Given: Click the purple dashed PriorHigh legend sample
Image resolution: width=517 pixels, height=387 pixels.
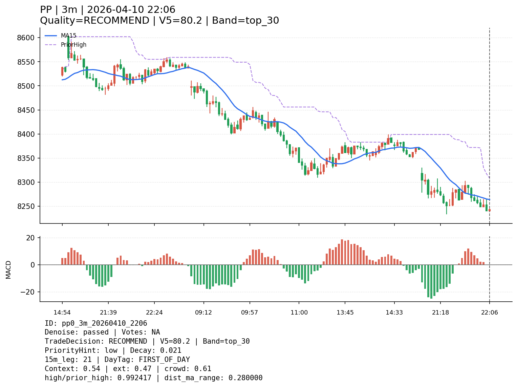Looking at the screenshot, I should pos(51,45).
